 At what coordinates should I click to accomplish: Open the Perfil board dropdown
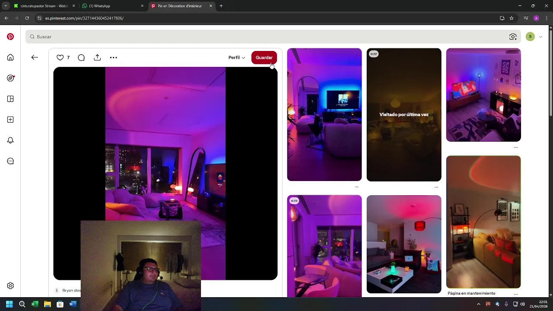tap(237, 57)
